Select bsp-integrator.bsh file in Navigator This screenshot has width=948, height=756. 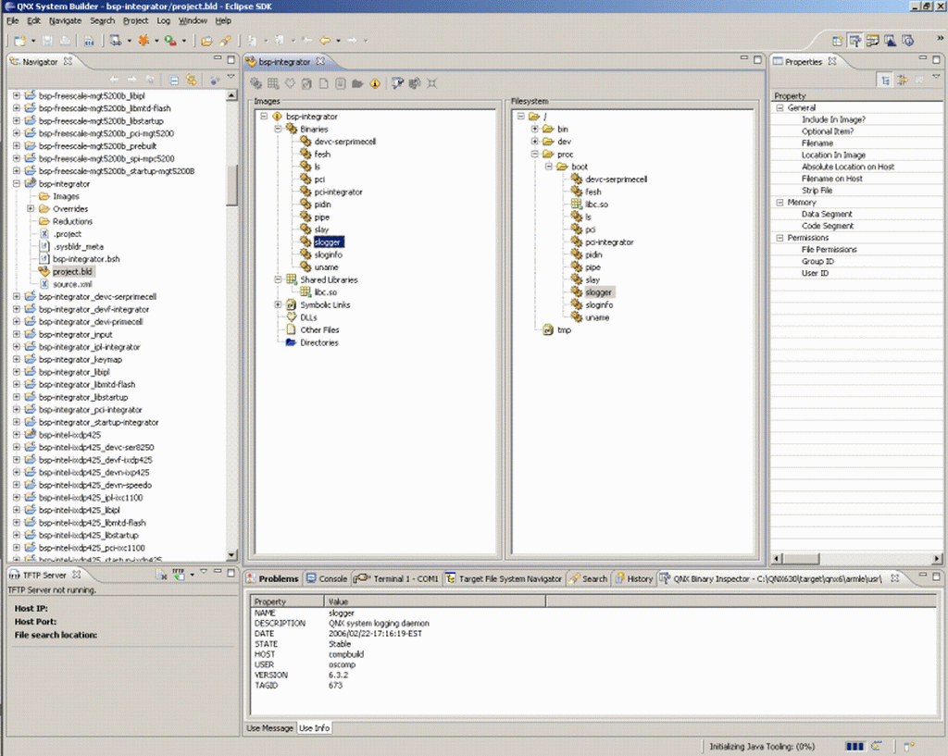coord(86,259)
